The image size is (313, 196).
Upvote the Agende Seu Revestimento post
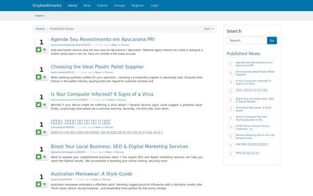(39, 49)
